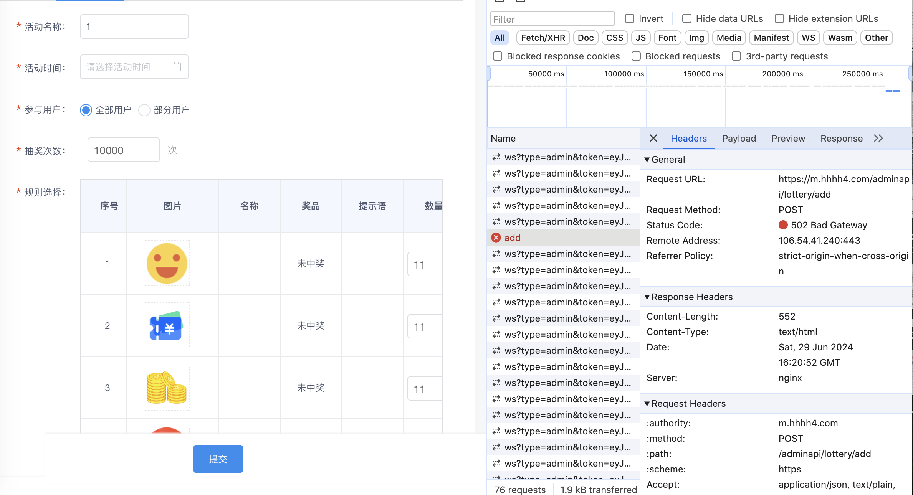
Task: Focus the network Filter input
Action: tap(552, 19)
